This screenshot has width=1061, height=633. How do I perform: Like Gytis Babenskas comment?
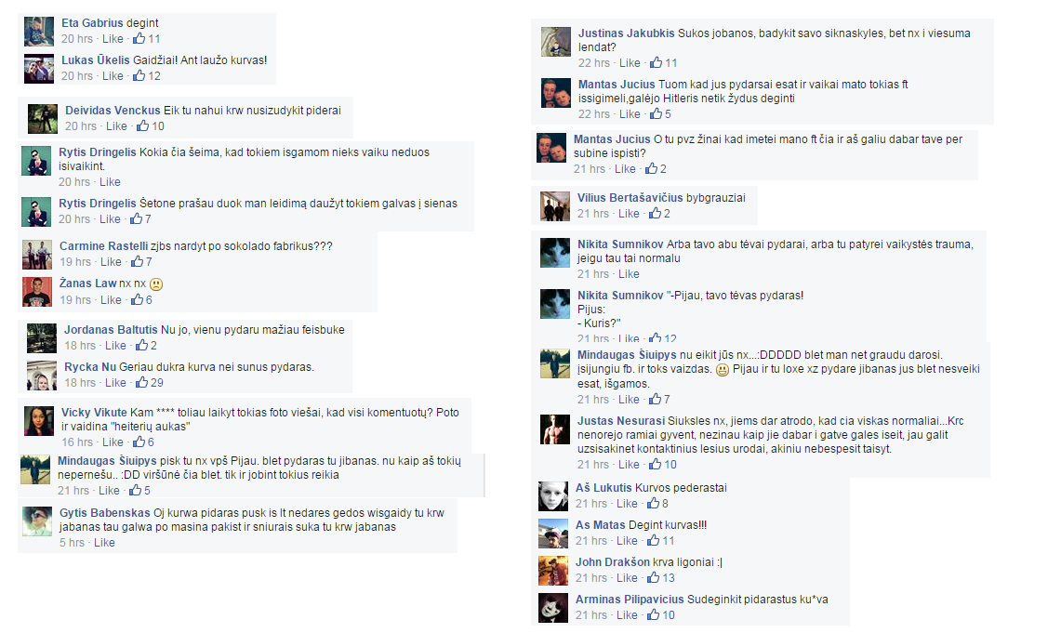pyautogui.click(x=104, y=543)
